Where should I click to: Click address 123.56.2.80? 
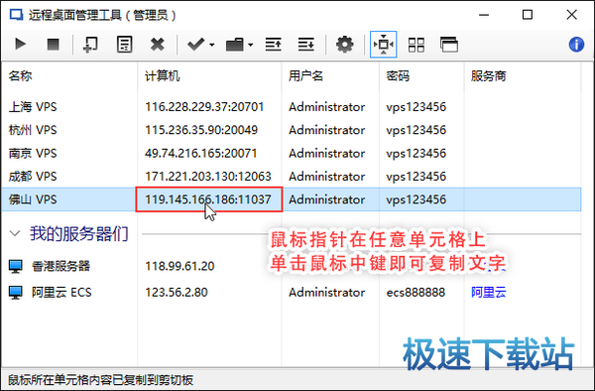click(177, 293)
